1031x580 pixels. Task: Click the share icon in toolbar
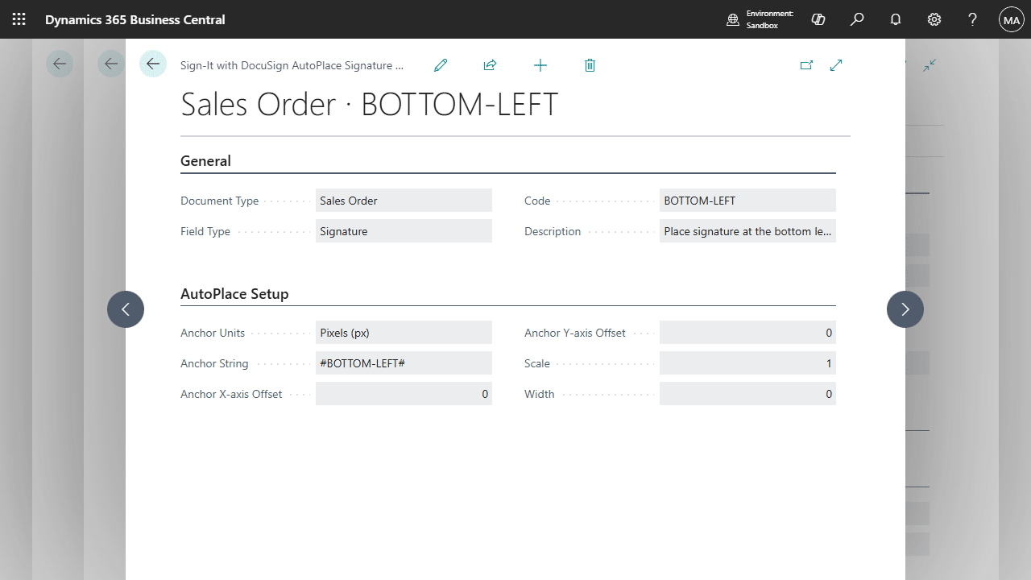pyautogui.click(x=490, y=65)
